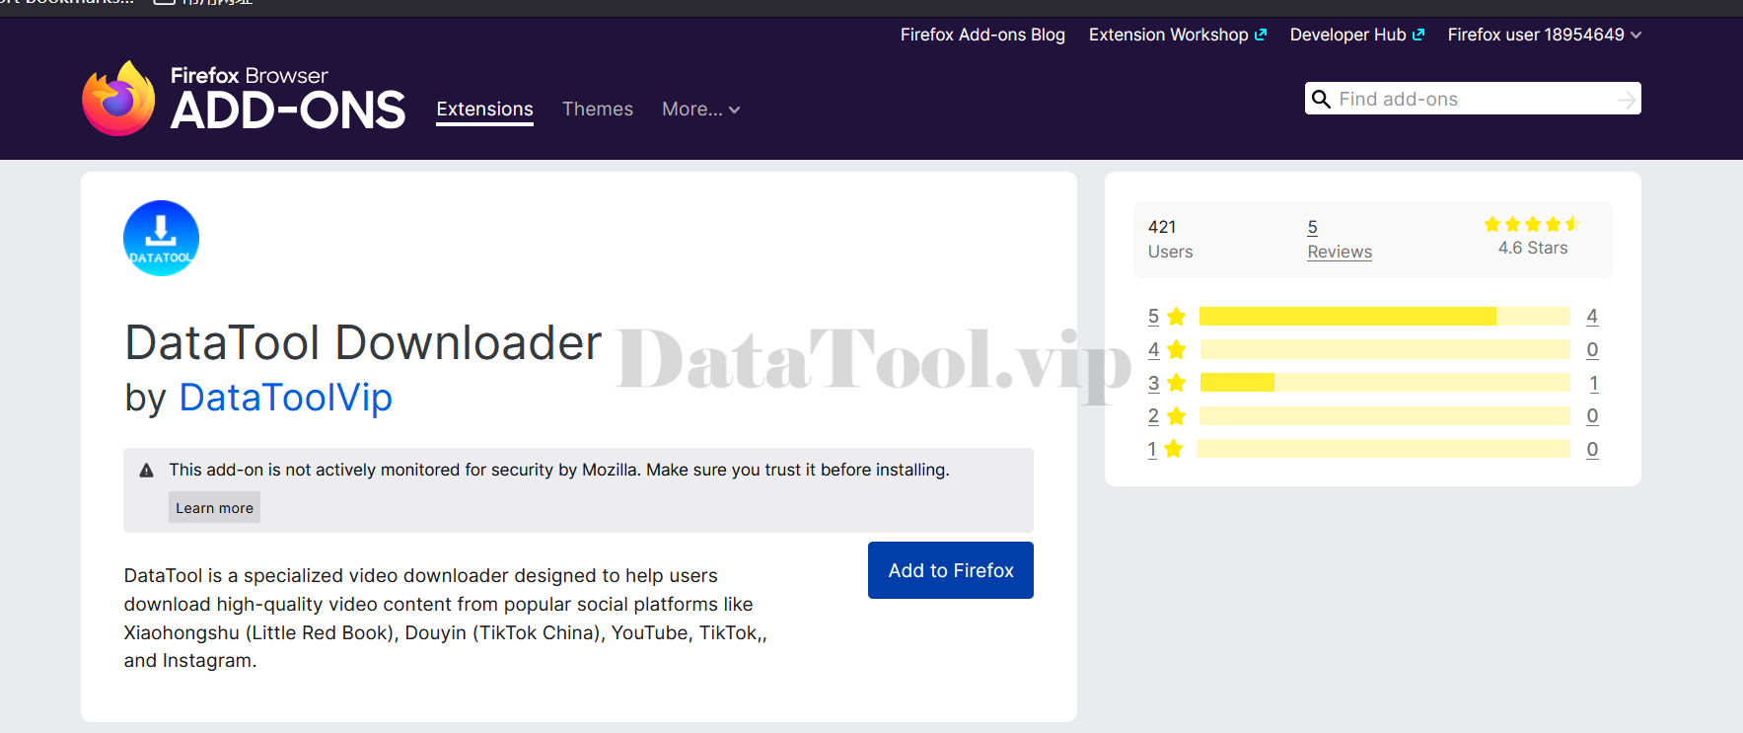Switch to the Themes tab
The image size is (1743, 733).
[597, 110]
